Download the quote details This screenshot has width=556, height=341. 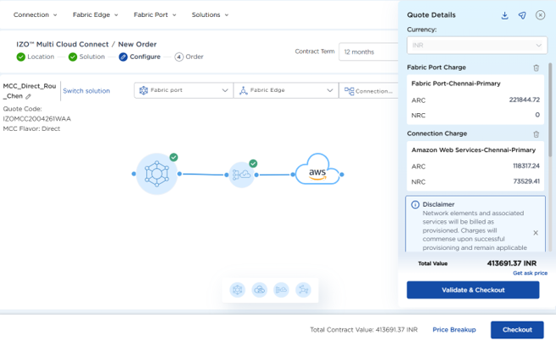pyautogui.click(x=504, y=15)
